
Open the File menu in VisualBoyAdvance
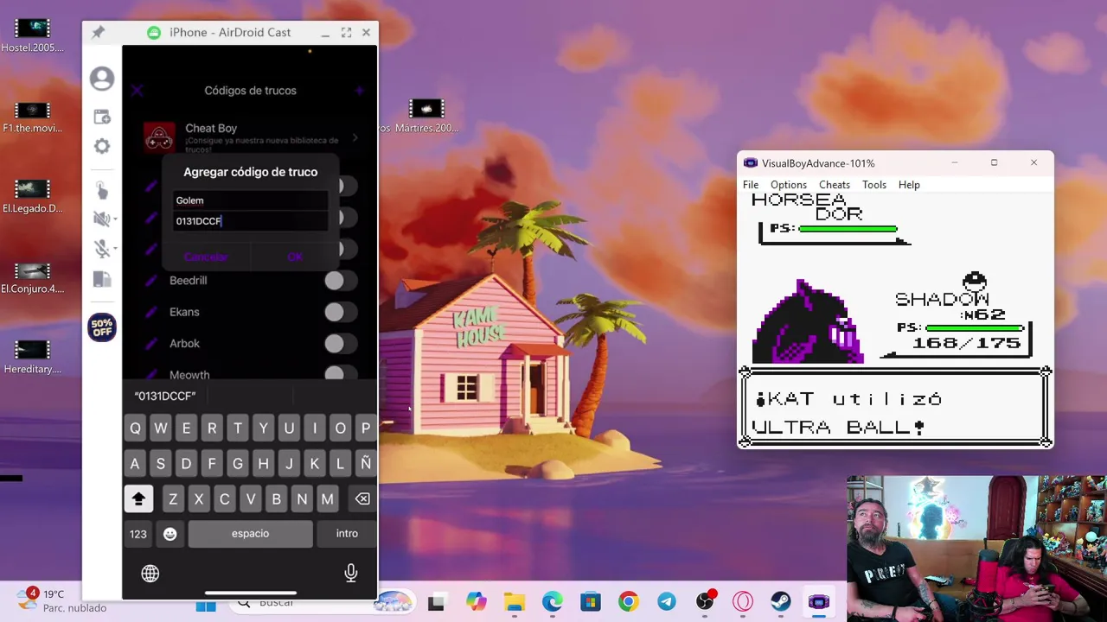751,185
